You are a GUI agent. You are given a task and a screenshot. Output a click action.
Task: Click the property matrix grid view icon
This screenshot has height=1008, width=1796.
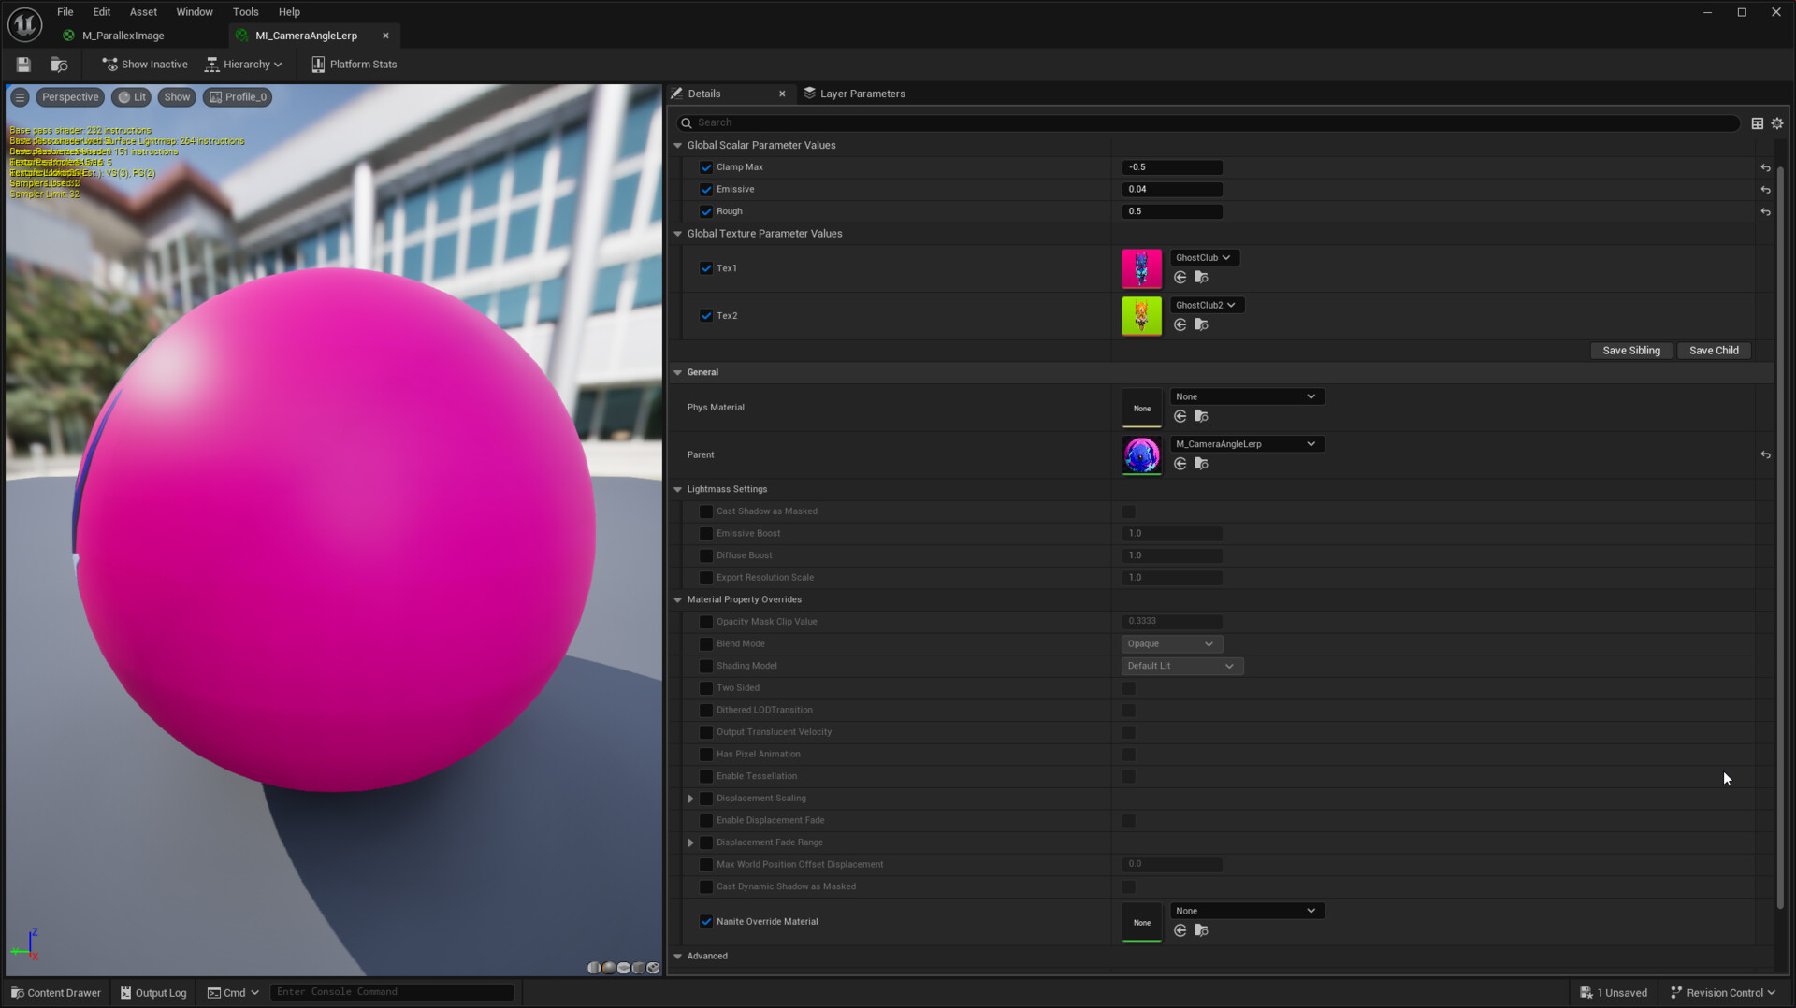[x=1758, y=123]
